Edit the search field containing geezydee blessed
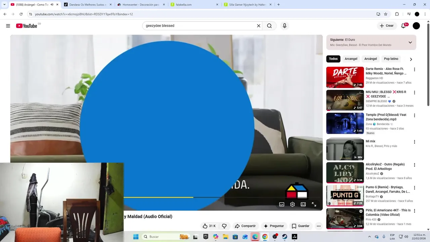Viewport: 430px width, 242px height. (200, 26)
